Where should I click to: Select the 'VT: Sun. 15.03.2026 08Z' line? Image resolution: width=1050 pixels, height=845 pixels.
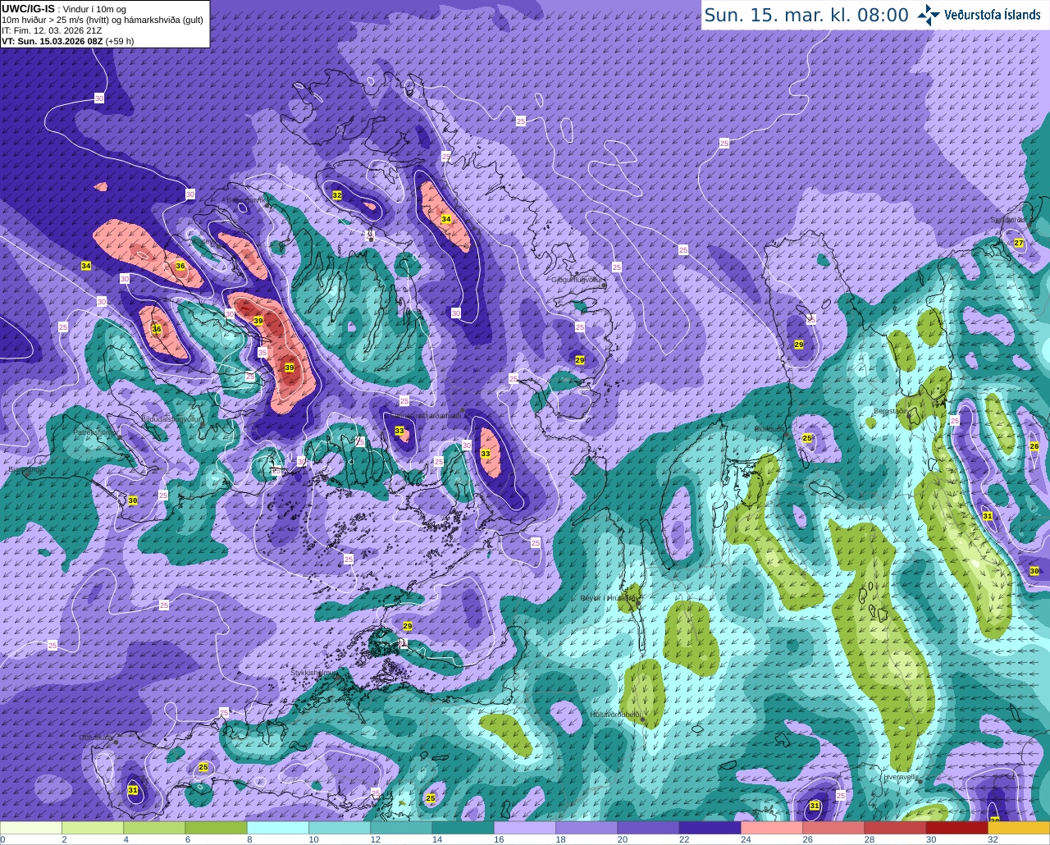(x=52, y=41)
